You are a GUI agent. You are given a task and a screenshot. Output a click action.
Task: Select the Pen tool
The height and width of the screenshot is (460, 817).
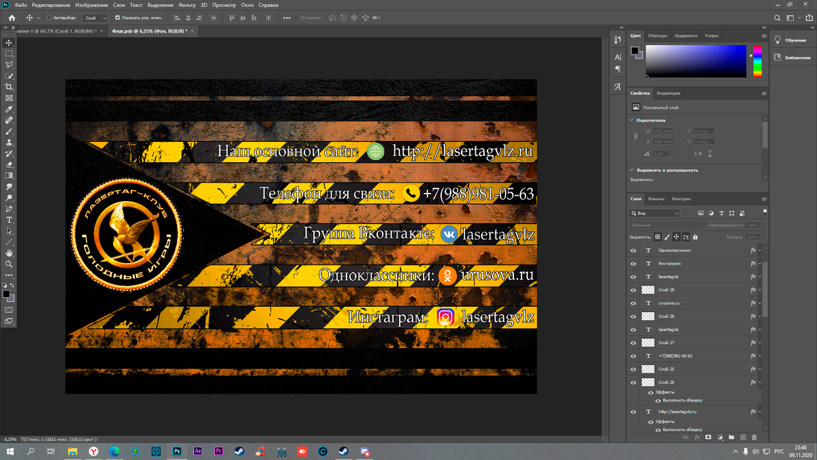[x=10, y=209]
